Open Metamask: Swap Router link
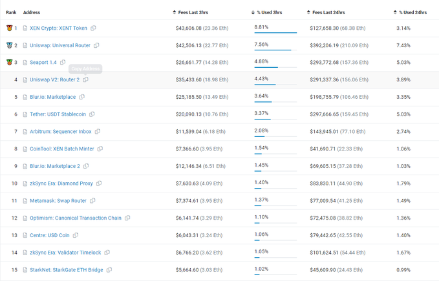Viewport: 439px width, 281px height. pos(58,201)
